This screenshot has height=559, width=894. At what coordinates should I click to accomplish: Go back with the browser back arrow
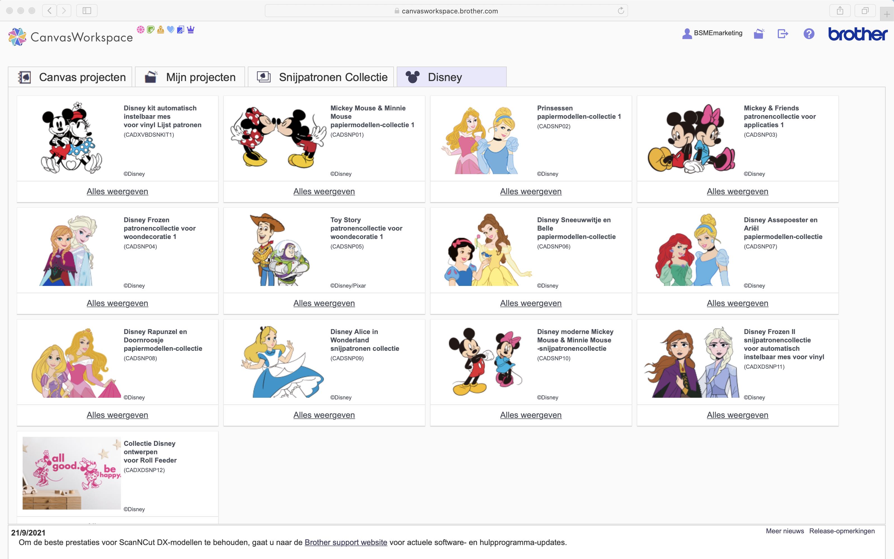tap(49, 11)
